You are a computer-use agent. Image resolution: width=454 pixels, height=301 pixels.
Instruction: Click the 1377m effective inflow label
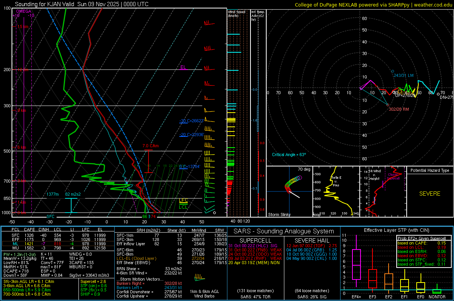[x=53, y=194]
